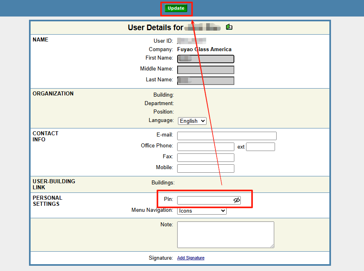Click the PERSONAL SETTINGS section label
Image resolution: width=364 pixels, height=271 pixels.
(47, 201)
